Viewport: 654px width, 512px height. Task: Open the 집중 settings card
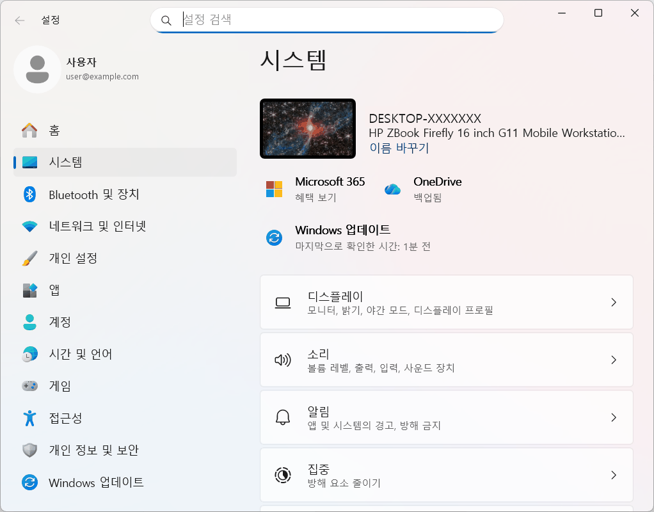click(x=446, y=475)
